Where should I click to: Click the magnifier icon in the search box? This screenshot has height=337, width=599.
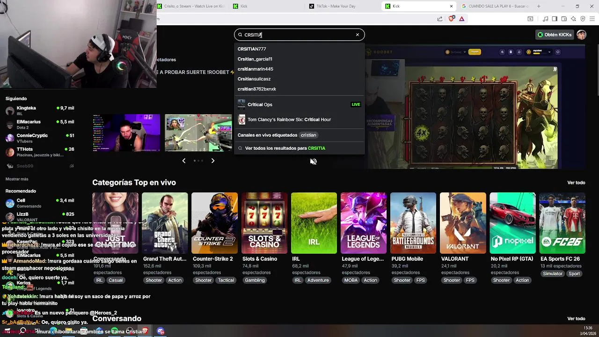(x=240, y=35)
